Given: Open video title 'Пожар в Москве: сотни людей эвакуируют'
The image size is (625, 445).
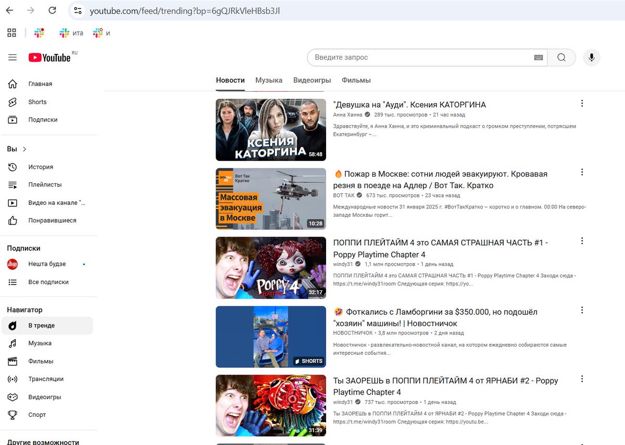Looking at the screenshot, I should click(441, 179).
